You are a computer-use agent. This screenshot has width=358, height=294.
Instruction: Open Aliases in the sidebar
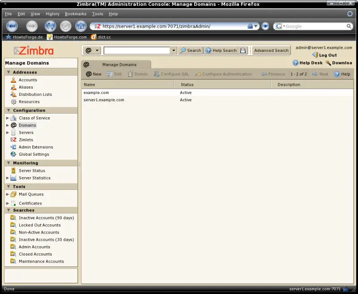[x=26, y=87]
